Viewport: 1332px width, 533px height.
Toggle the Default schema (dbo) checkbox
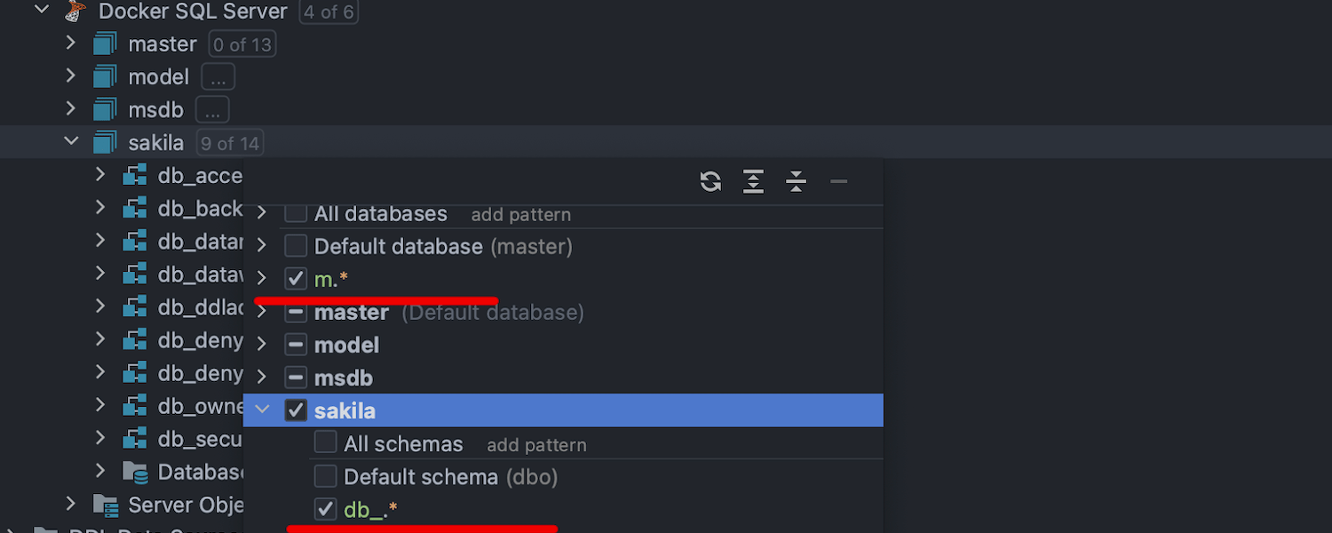(326, 477)
